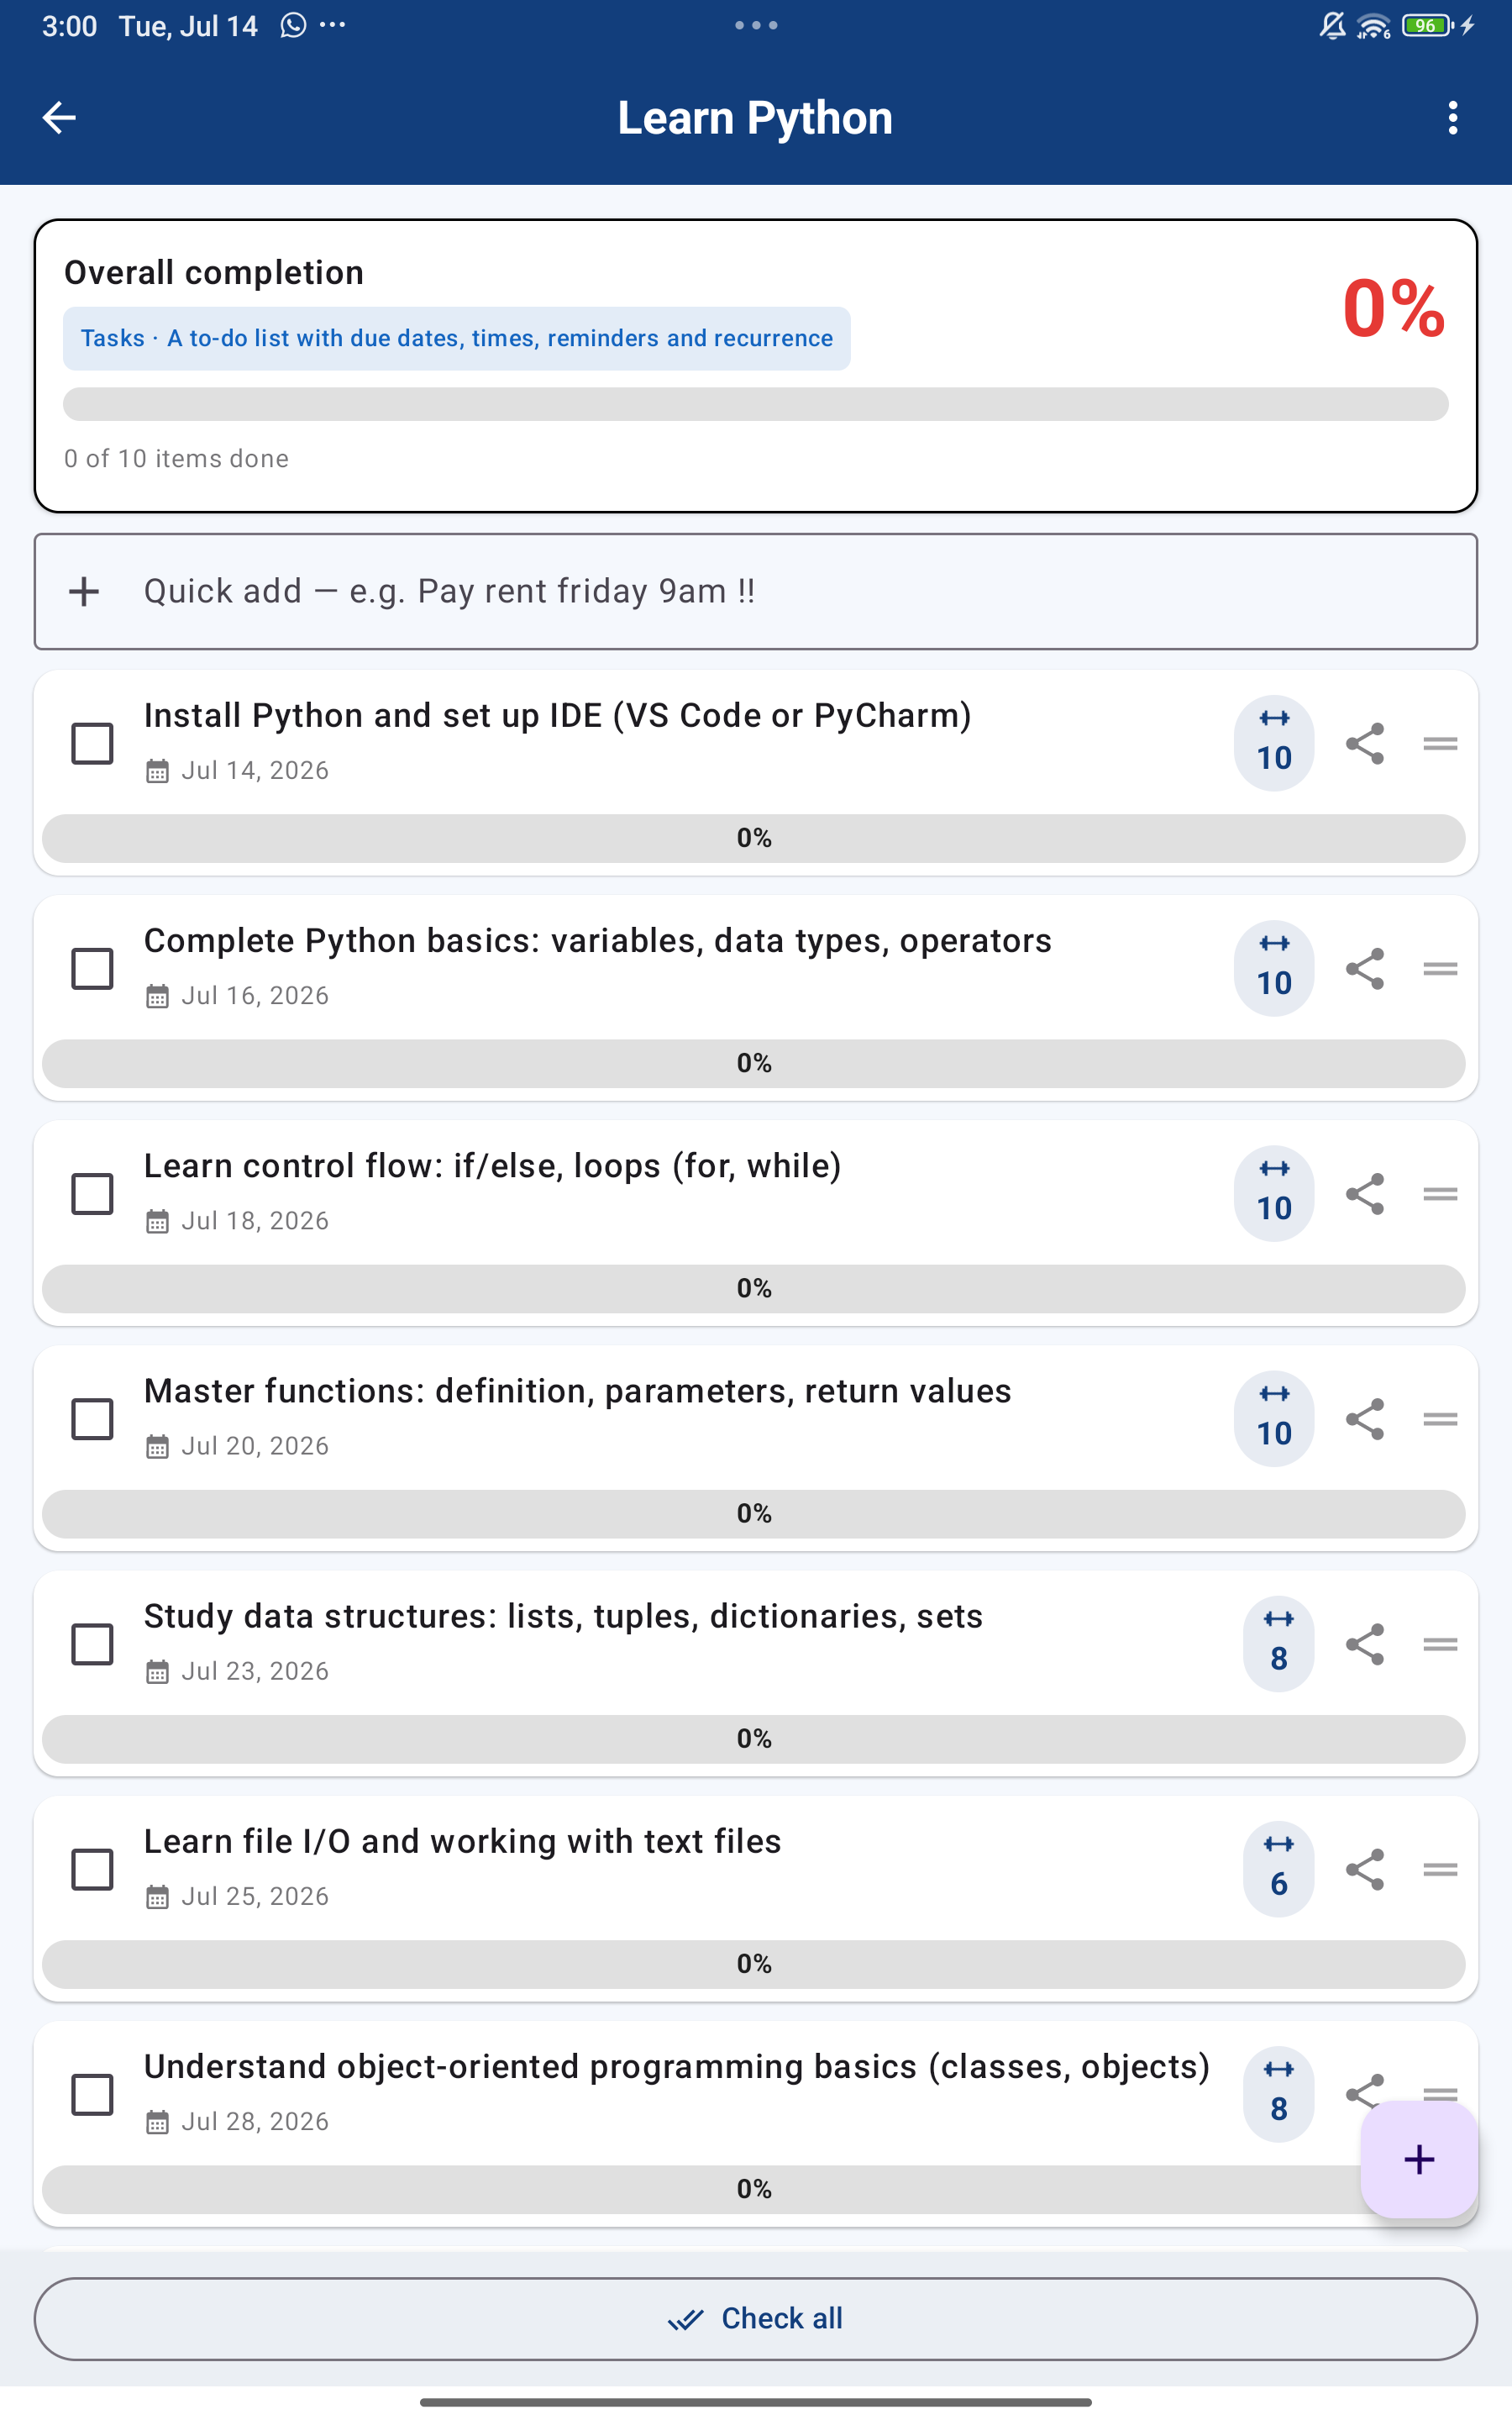Share the Learn file I/O task
1512x2420 pixels.
click(1365, 1868)
